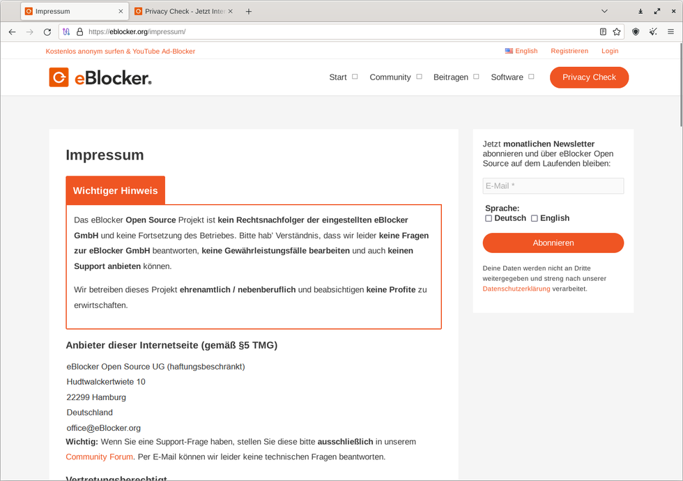Reload the page with the refresh icon
This screenshot has width=683, height=481.
pos(47,32)
